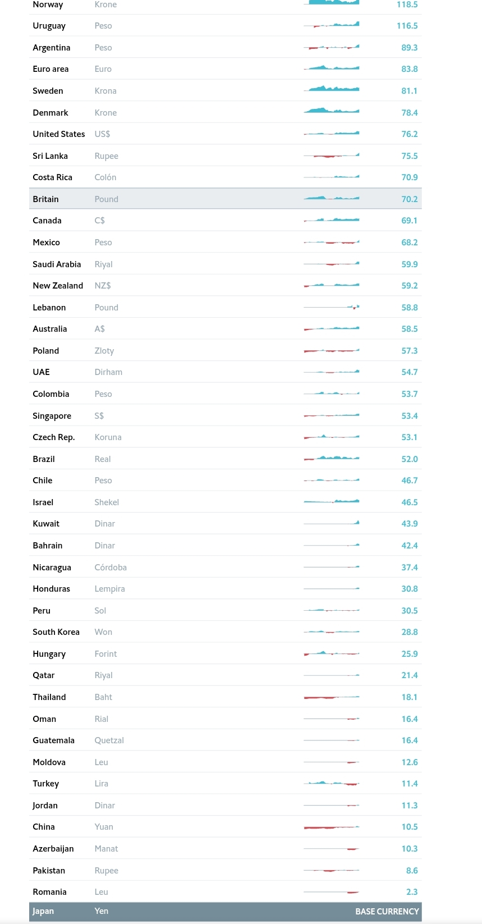The image size is (482, 924).
Task: Click the Hungary Forint sparkline chart
Action: 332,653
